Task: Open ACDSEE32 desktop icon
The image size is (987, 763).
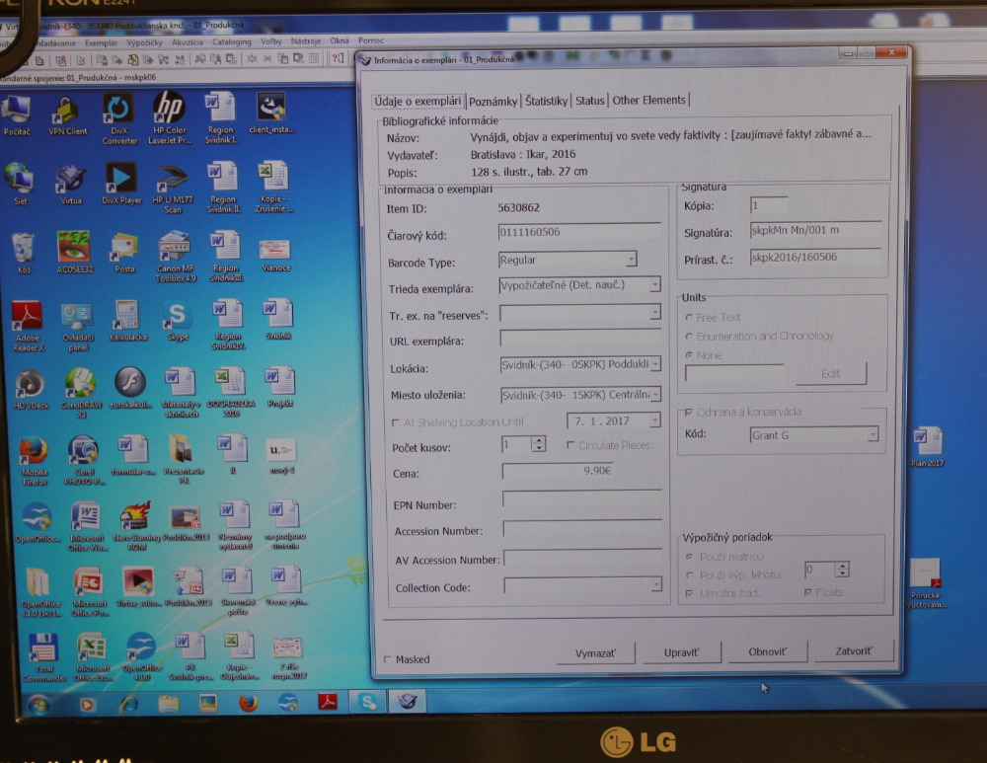Action: [x=73, y=247]
